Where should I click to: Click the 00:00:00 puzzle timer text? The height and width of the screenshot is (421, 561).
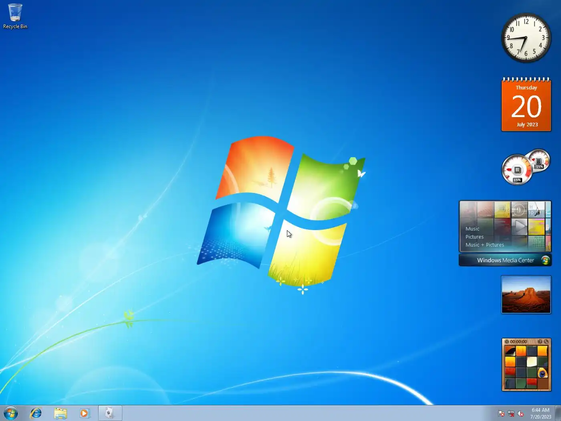(519, 342)
